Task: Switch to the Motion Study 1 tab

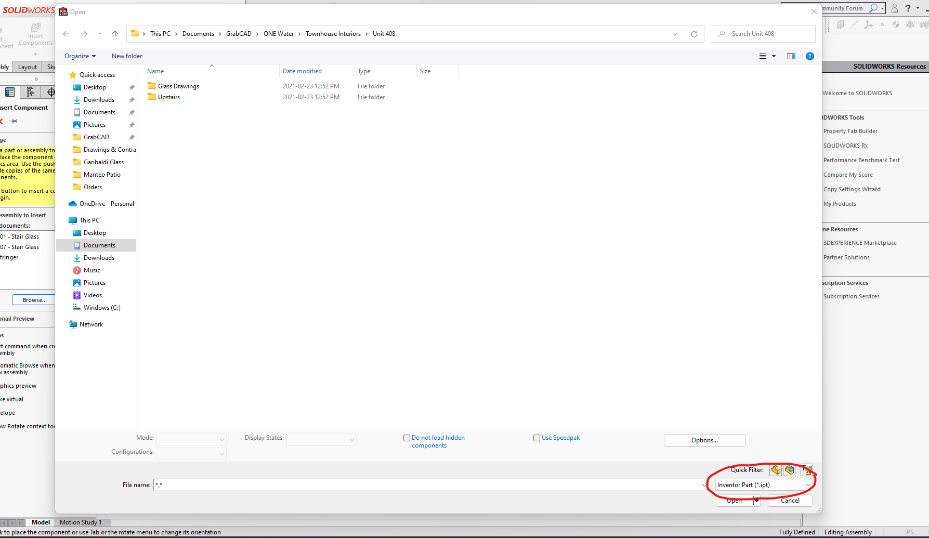Action: (81, 522)
